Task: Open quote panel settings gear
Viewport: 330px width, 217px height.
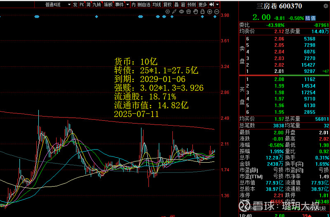Action: click(325, 6)
